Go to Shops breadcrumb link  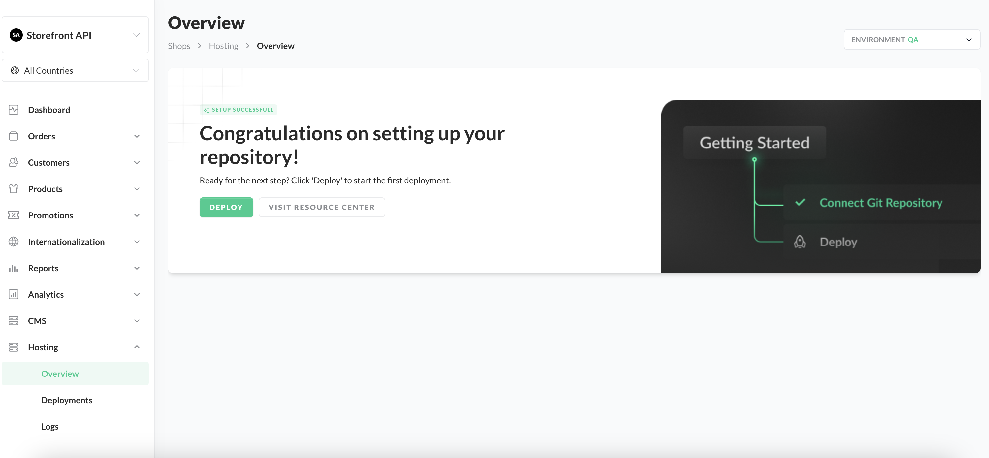tap(179, 46)
